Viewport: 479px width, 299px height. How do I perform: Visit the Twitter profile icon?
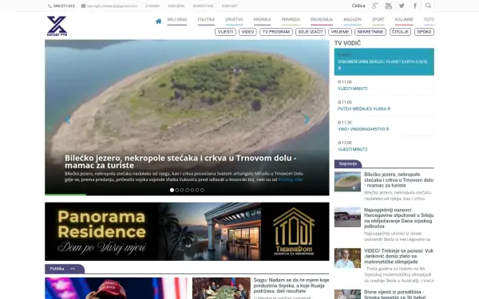point(402,6)
